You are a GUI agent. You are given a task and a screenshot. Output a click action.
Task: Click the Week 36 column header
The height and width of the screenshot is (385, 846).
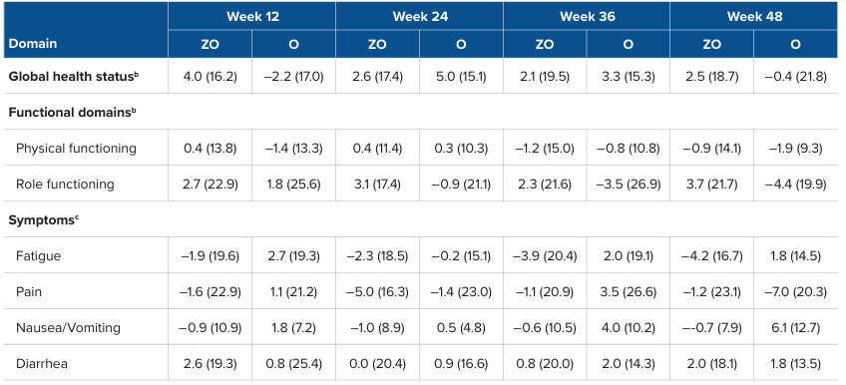pos(587,17)
